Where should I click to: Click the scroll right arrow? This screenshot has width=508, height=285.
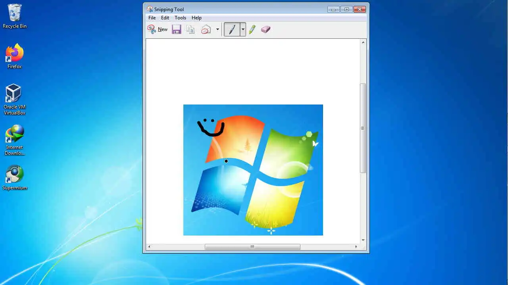356,247
